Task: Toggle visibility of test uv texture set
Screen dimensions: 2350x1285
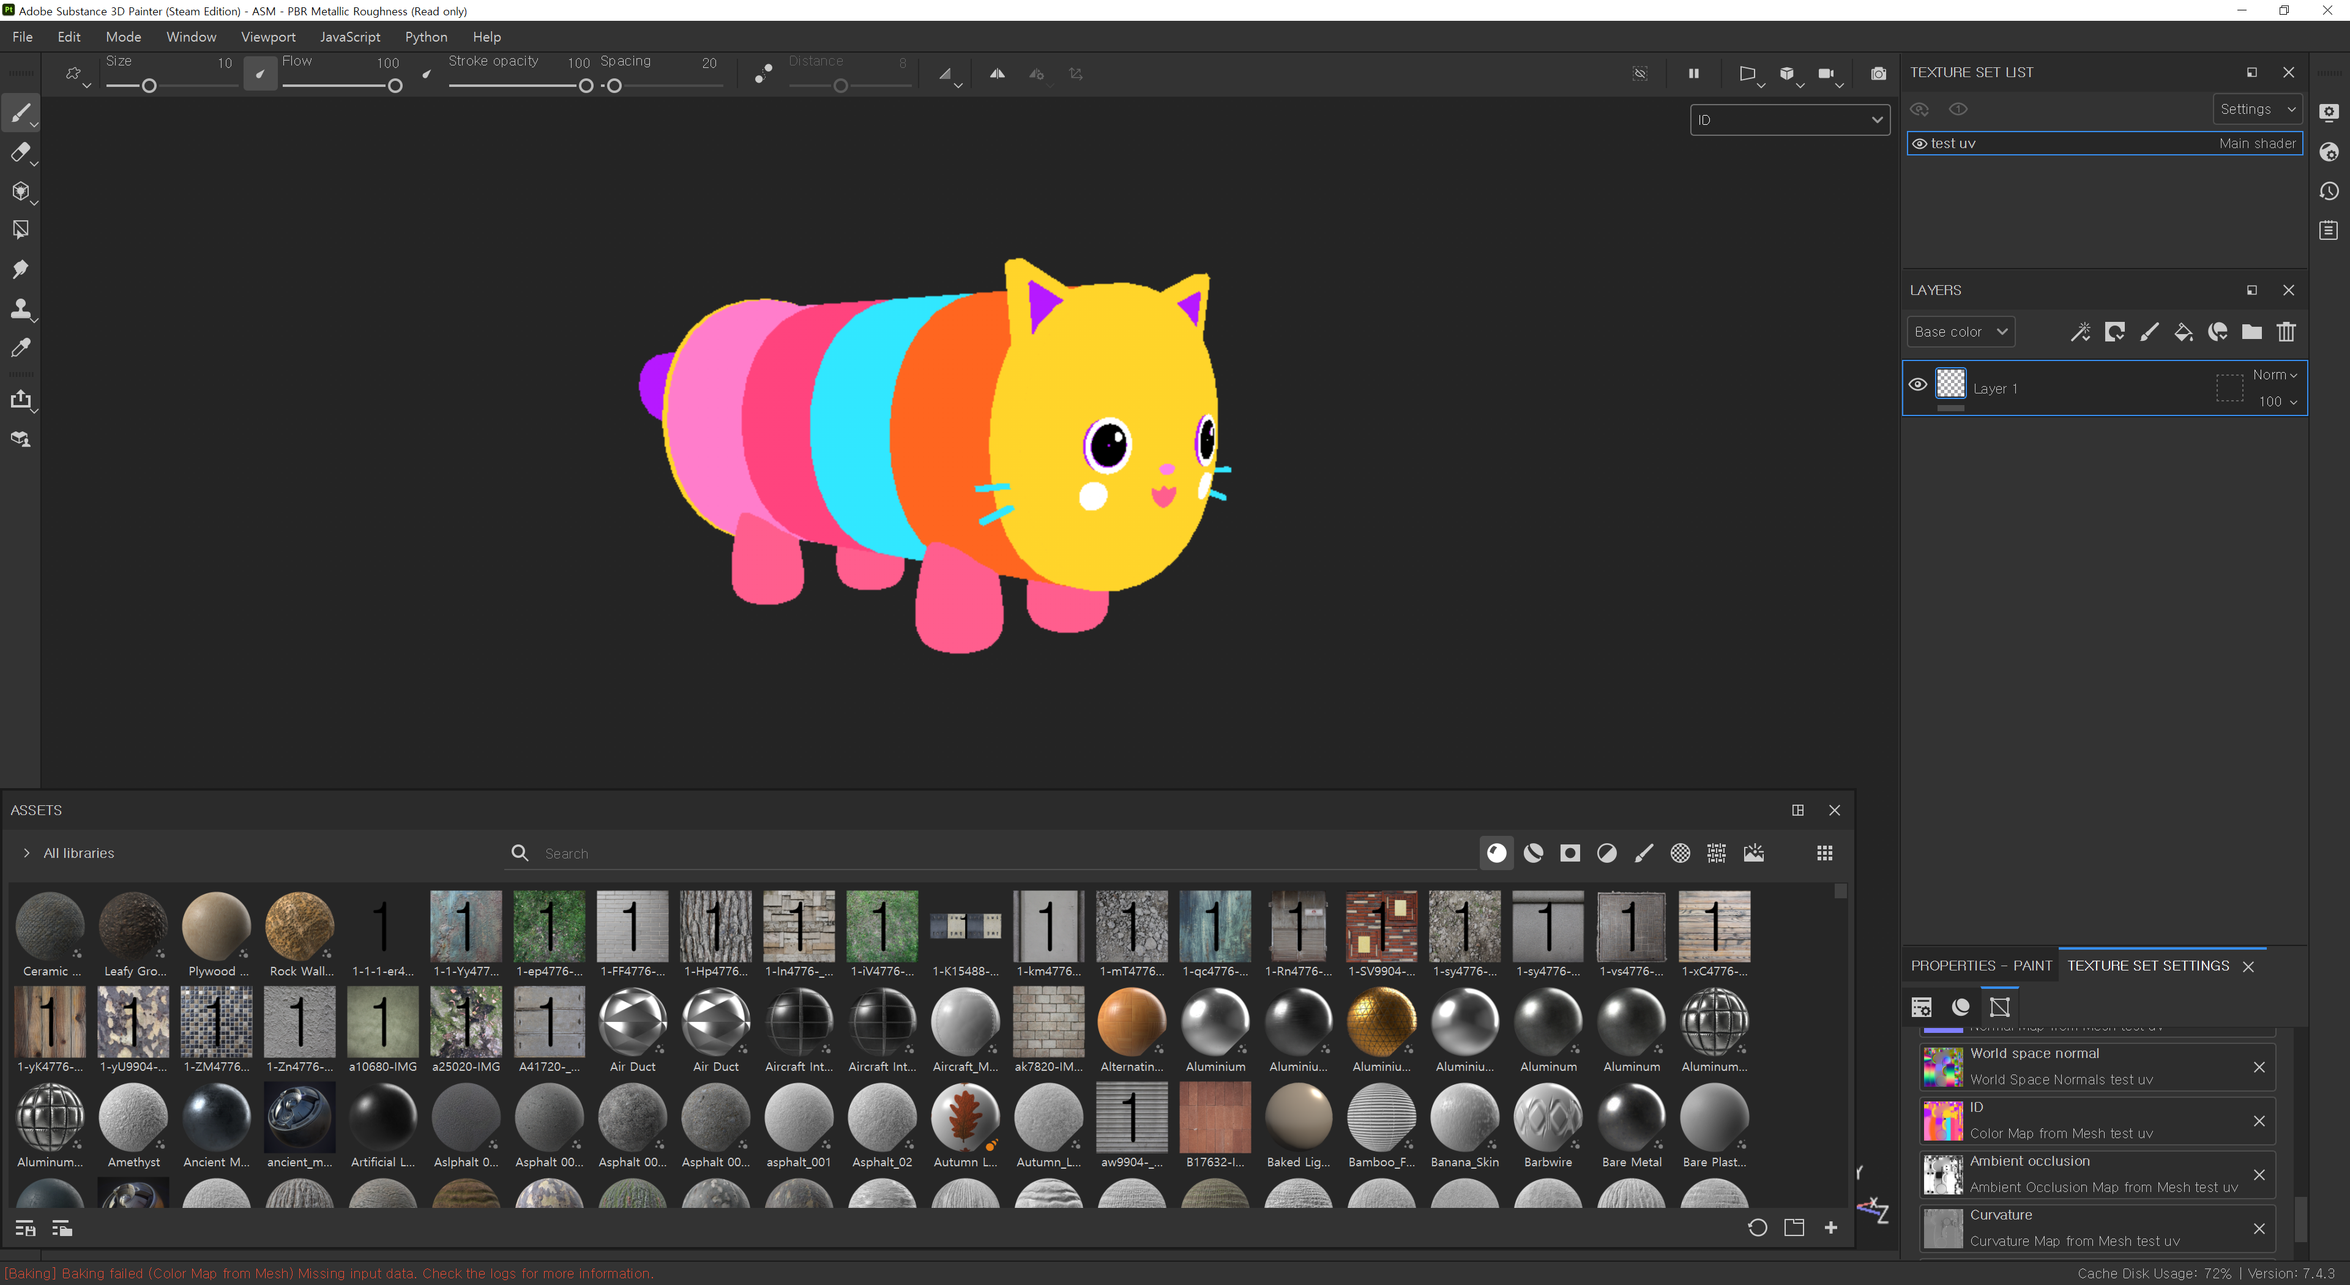Action: coord(1919,143)
